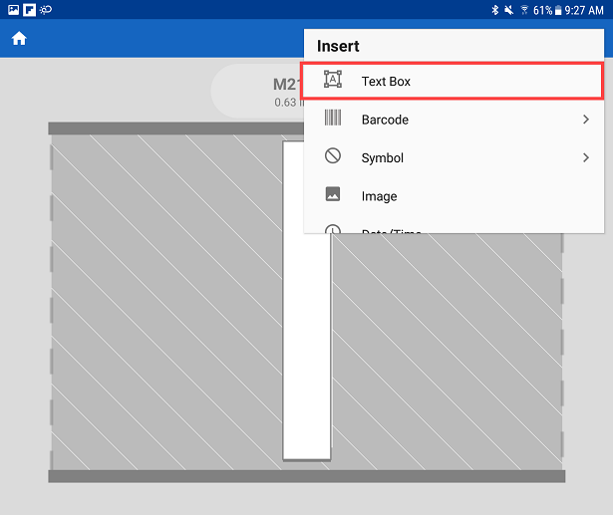Click the Barcode stripes icon
The width and height of the screenshot is (613, 515).
[333, 120]
